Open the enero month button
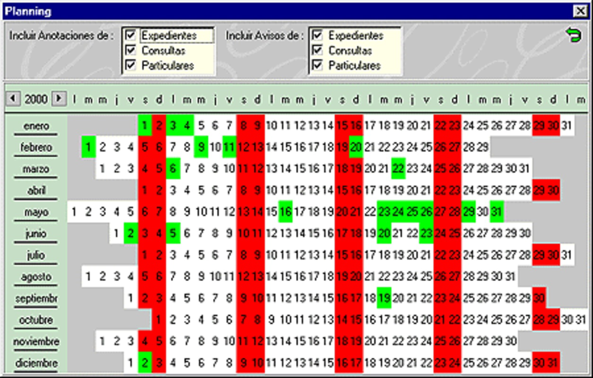This screenshot has height=378, width=593. pyautogui.click(x=36, y=126)
